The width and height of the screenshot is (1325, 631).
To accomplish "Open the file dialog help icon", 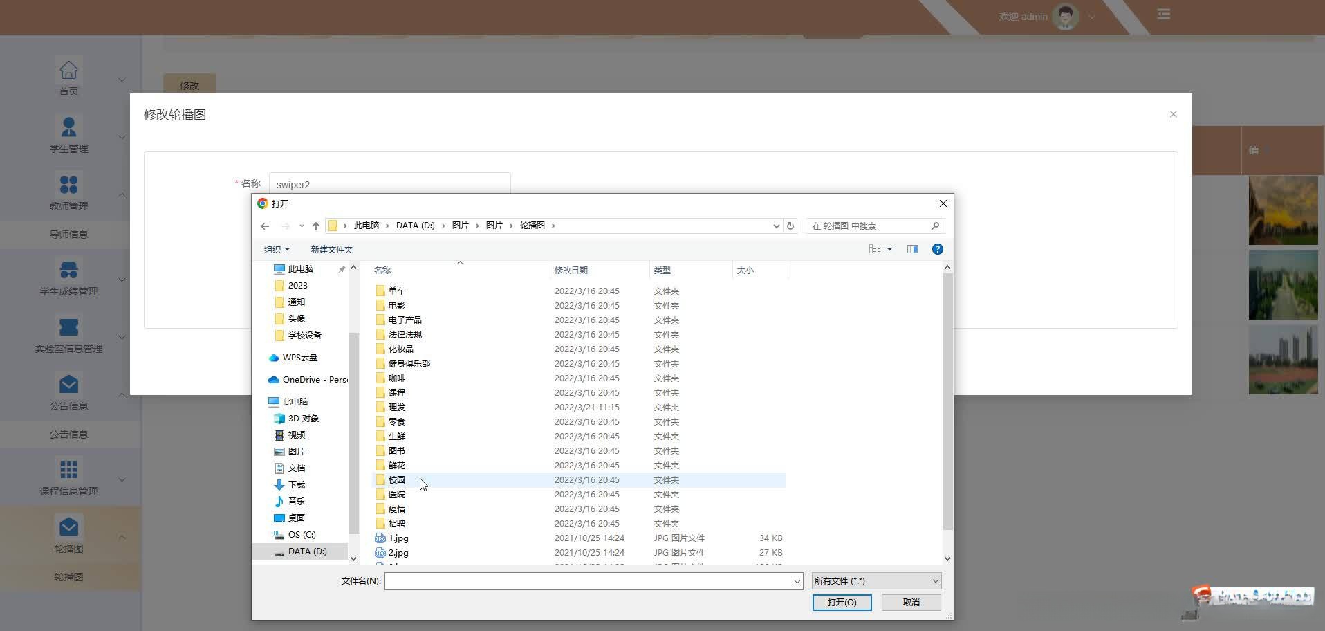I will pos(937,249).
